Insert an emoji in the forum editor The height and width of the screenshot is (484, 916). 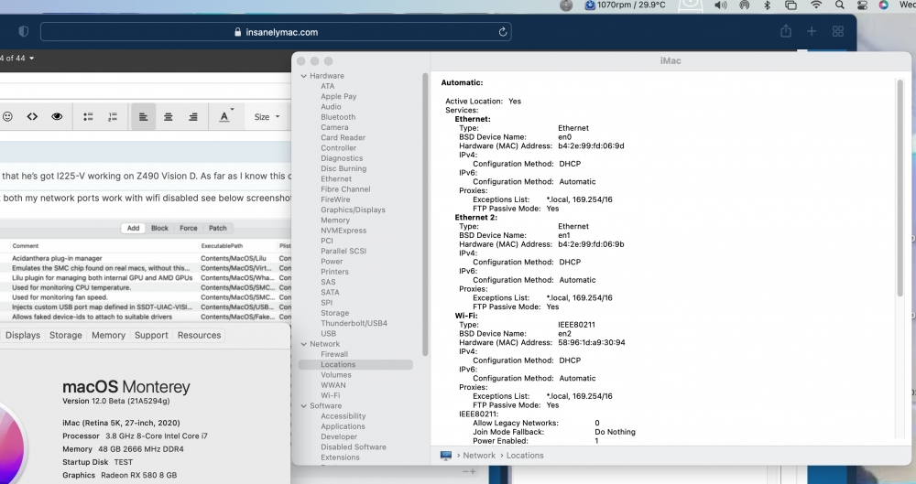[x=7, y=117]
